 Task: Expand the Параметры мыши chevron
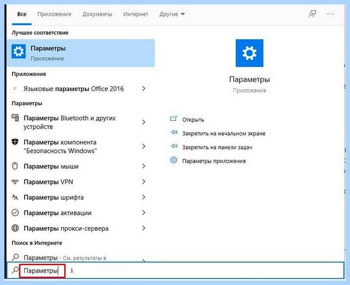click(143, 166)
